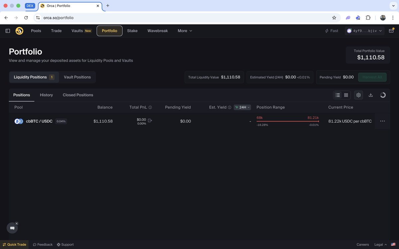Select the US flag language icon
The image size is (399, 249).
pos(392,245)
